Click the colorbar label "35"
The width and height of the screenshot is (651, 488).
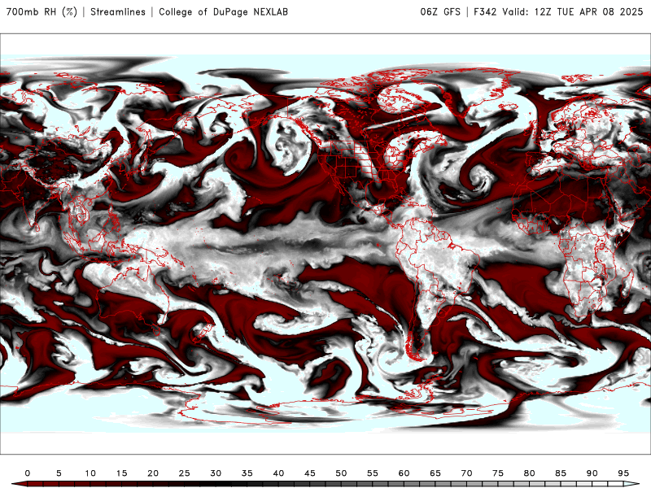coord(247,473)
